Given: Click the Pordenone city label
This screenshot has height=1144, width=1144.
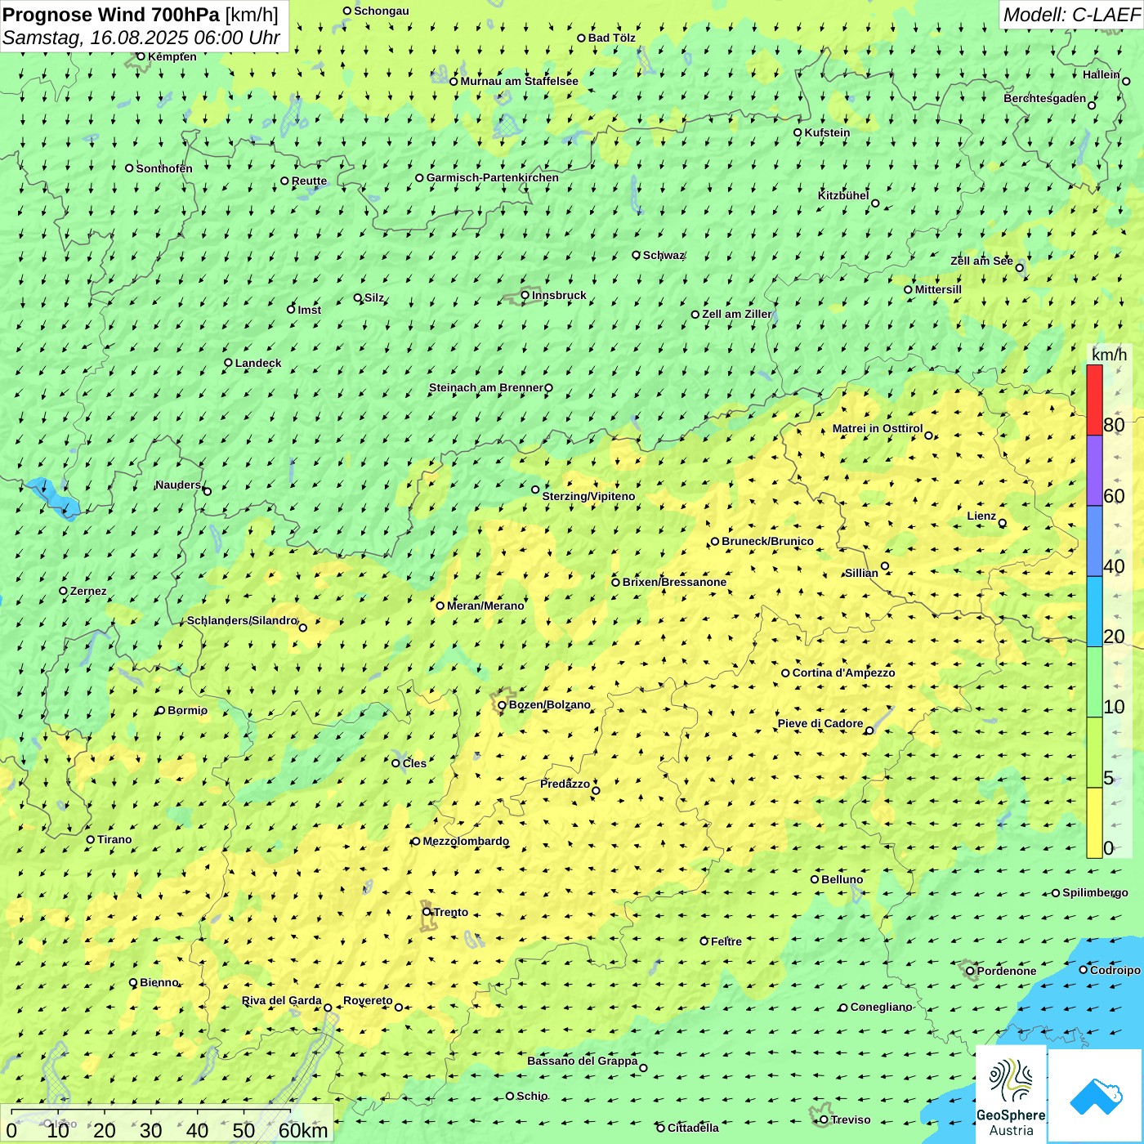Looking at the screenshot, I should pyautogui.click(x=1007, y=971).
